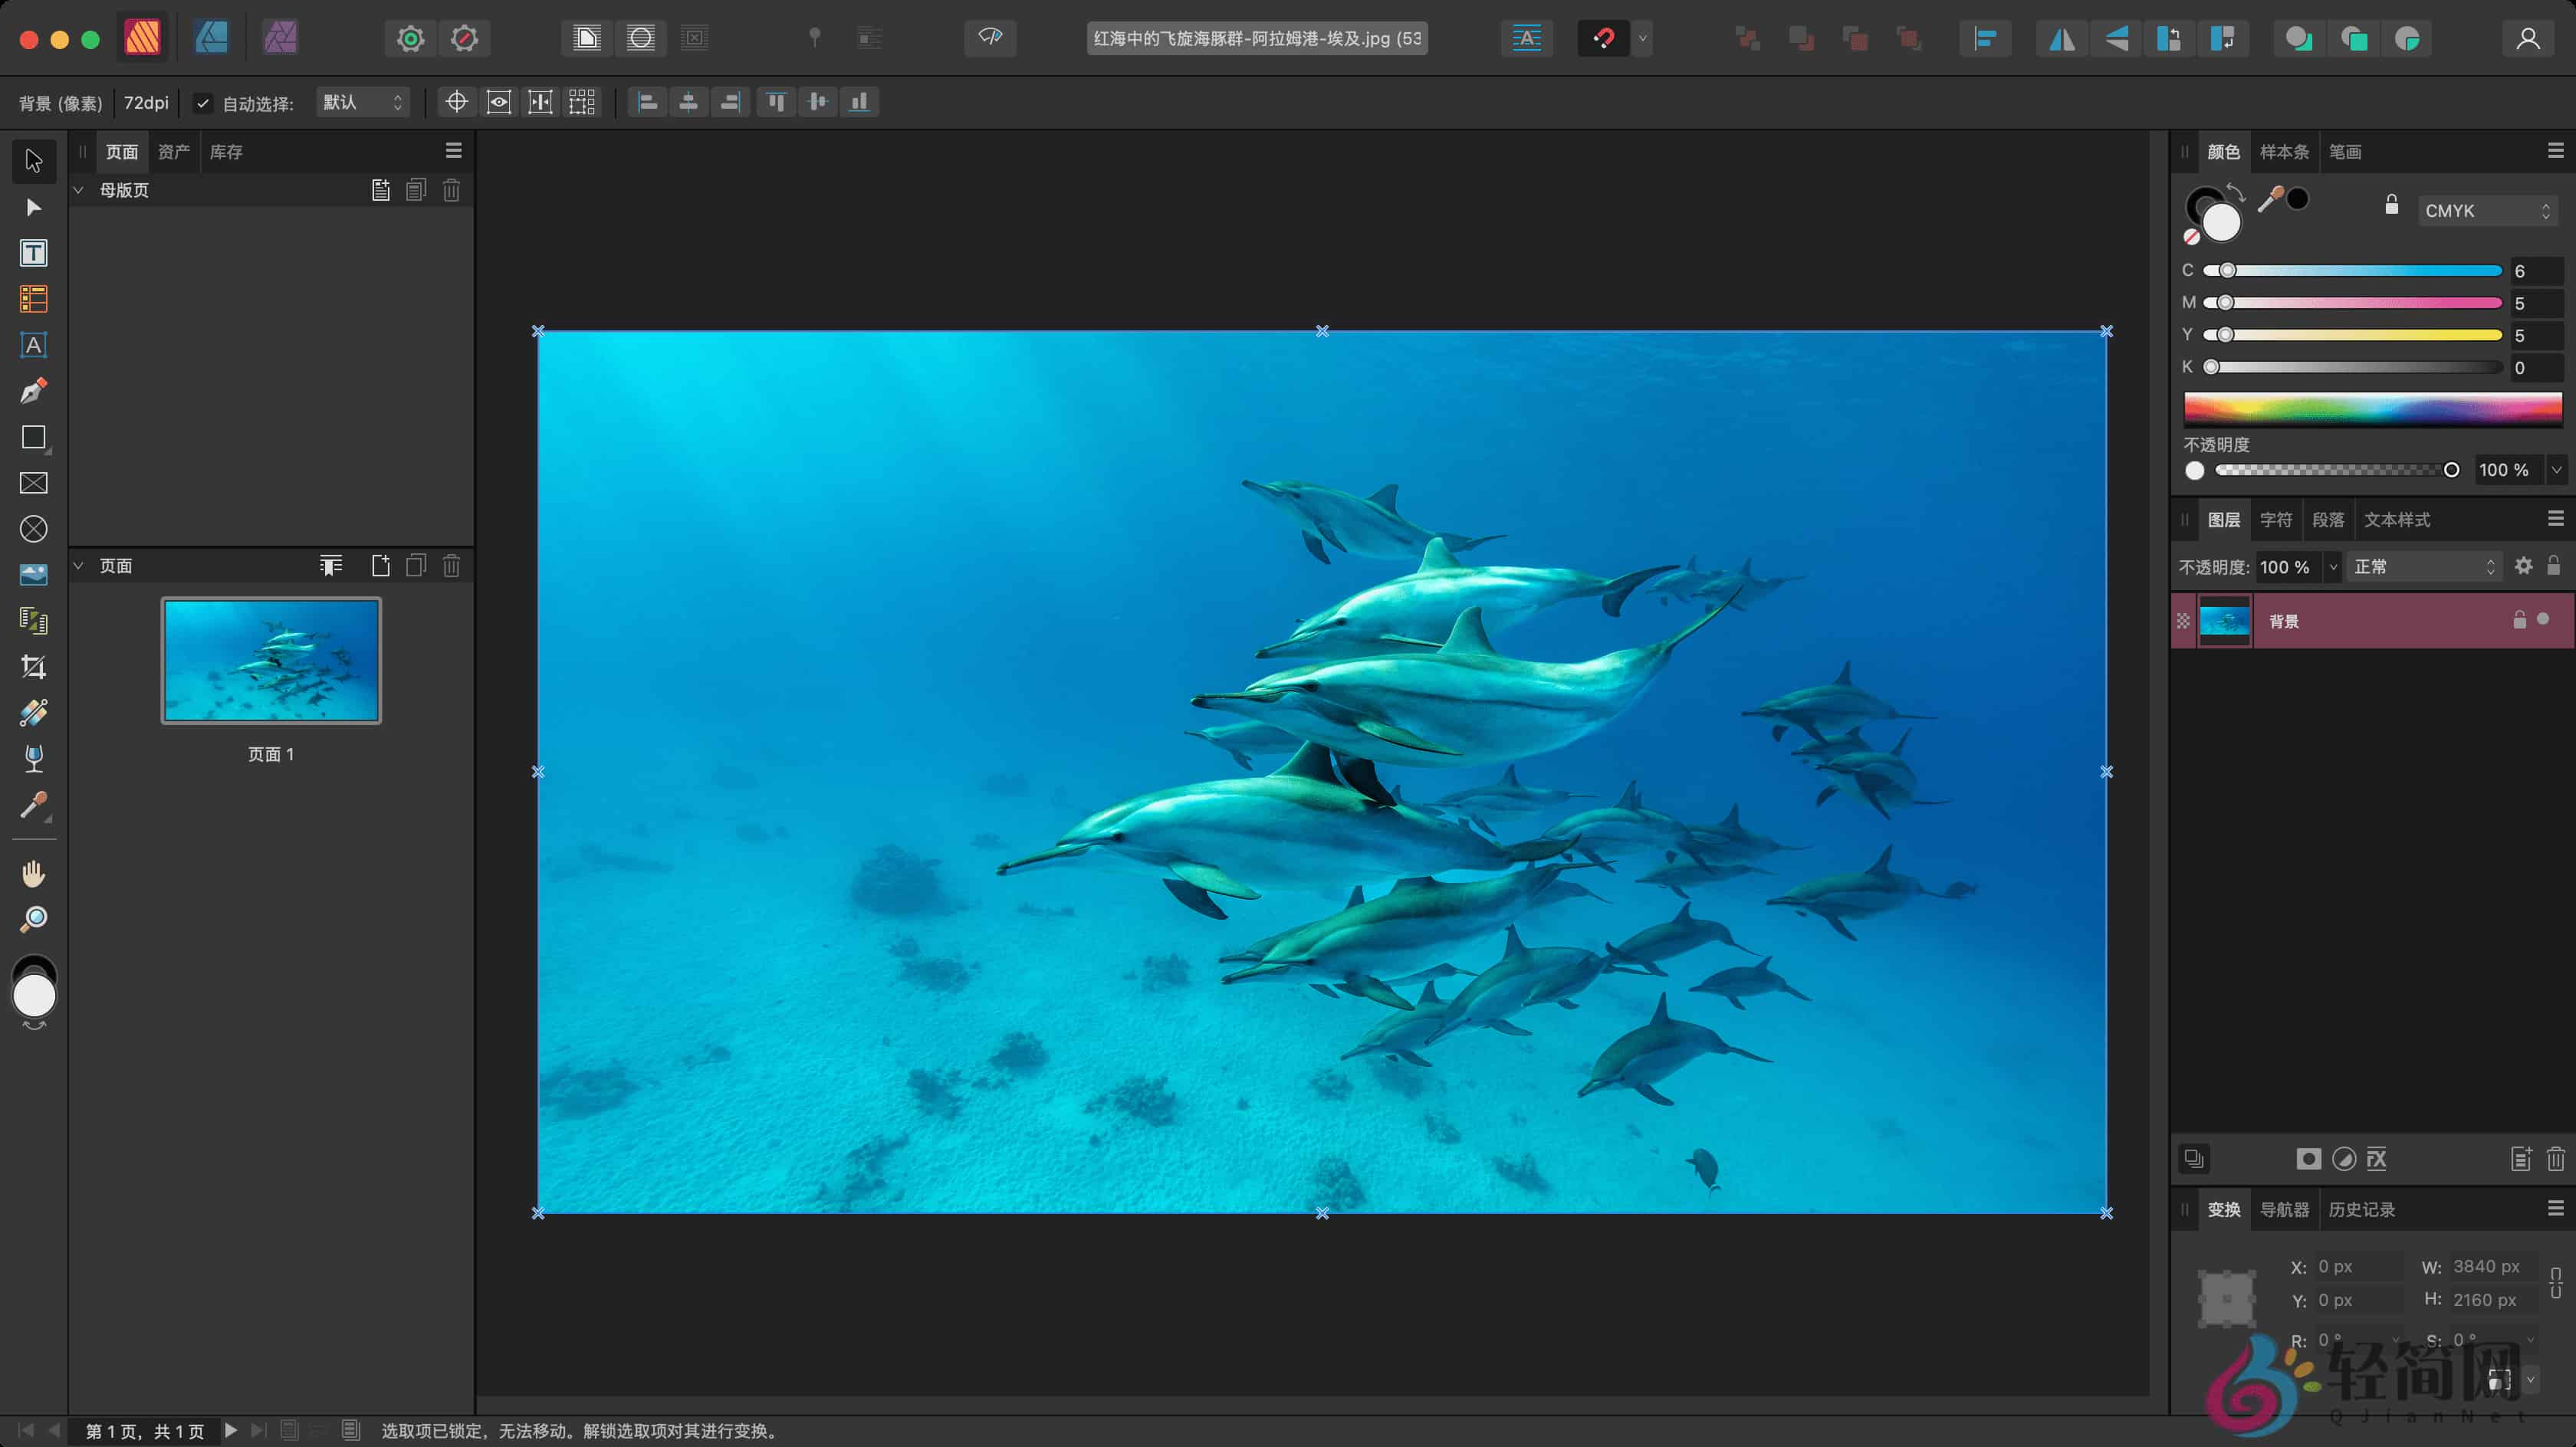The height and width of the screenshot is (1447, 2576).
Task: Click the add new page button
Action: (x=381, y=565)
